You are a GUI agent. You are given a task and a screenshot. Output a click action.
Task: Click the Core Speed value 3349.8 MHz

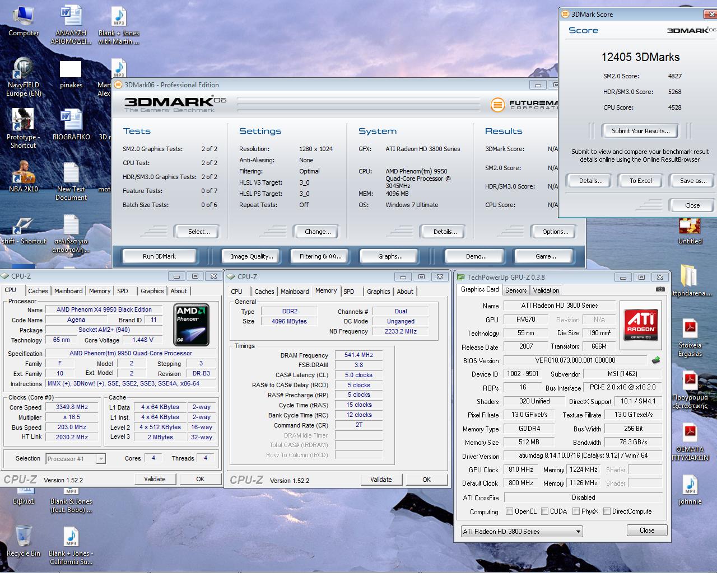[x=72, y=407]
